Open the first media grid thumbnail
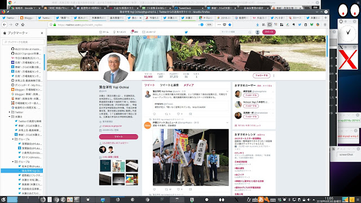The image size is (361, 203). [x=105, y=166]
